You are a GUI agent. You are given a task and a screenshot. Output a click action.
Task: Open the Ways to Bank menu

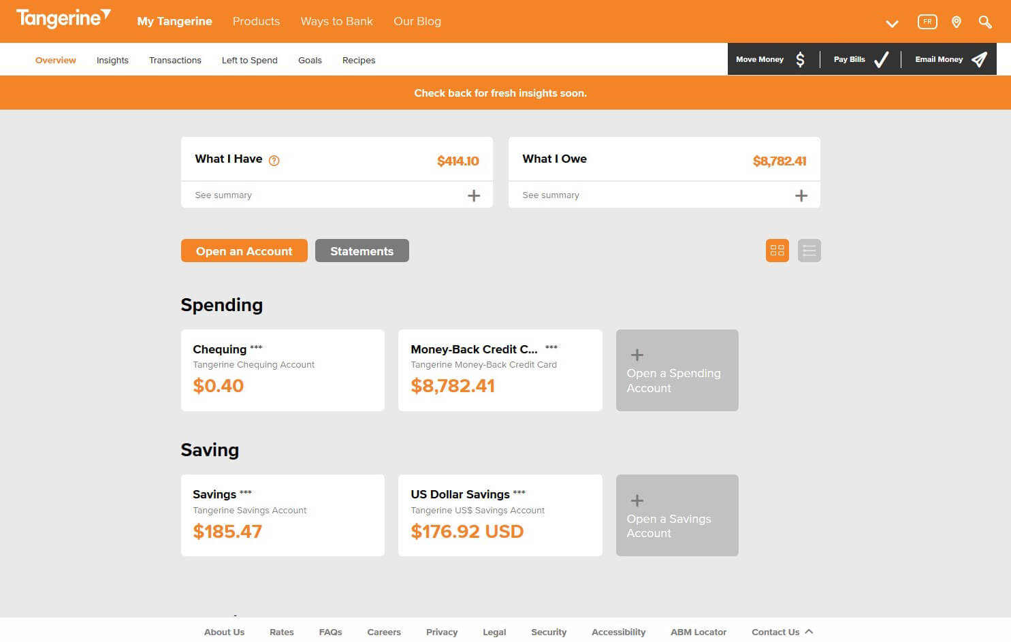pyautogui.click(x=336, y=21)
